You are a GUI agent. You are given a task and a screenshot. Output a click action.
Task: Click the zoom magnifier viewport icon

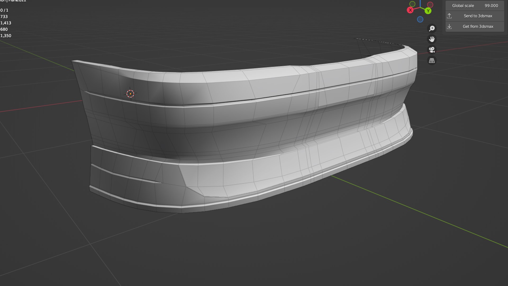(x=432, y=28)
